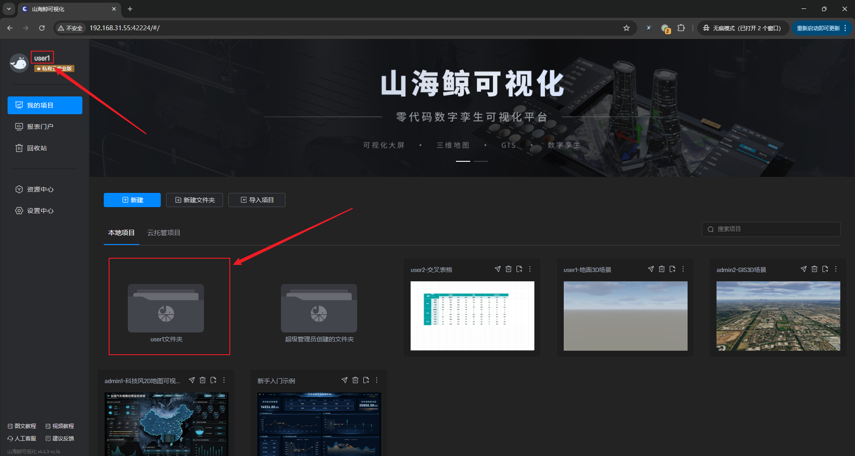Publish the admin1-科技风2D地图 project

(x=191, y=380)
